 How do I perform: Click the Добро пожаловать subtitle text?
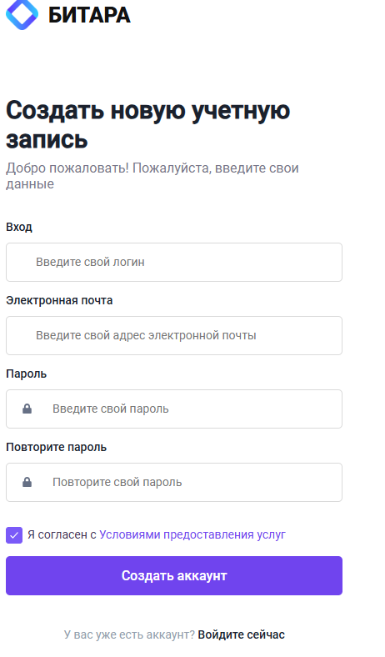(x=152, y=176)
